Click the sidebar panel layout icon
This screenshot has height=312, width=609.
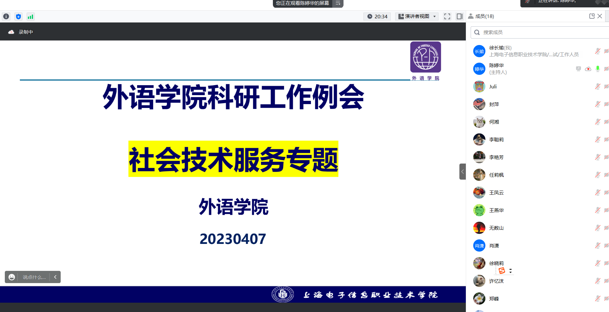pyautogui.click(x=459, y=16)
